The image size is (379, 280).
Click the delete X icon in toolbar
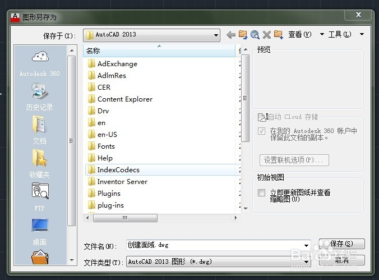(267, 35)
